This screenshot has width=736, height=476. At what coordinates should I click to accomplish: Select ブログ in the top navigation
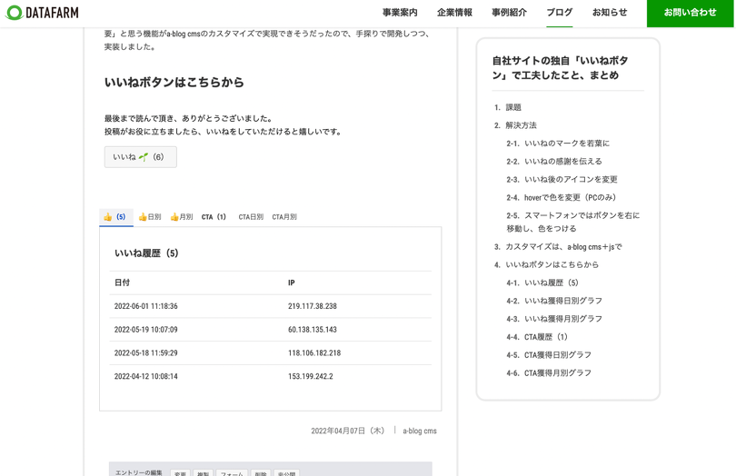click(560, 13)
